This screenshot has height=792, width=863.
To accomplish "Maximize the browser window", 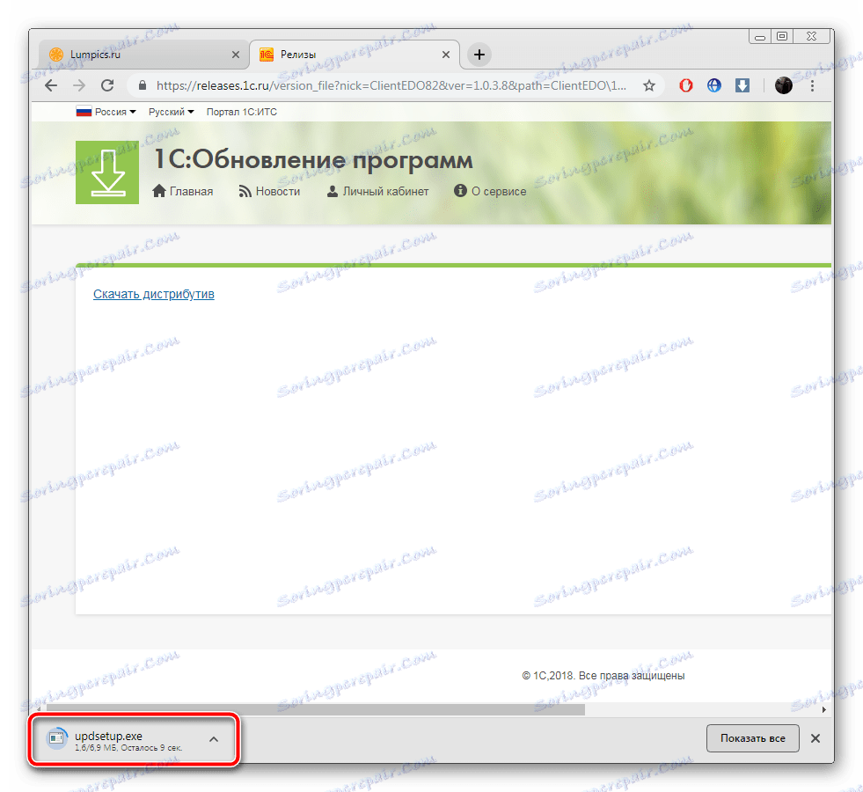I will [x=781, y=36].
